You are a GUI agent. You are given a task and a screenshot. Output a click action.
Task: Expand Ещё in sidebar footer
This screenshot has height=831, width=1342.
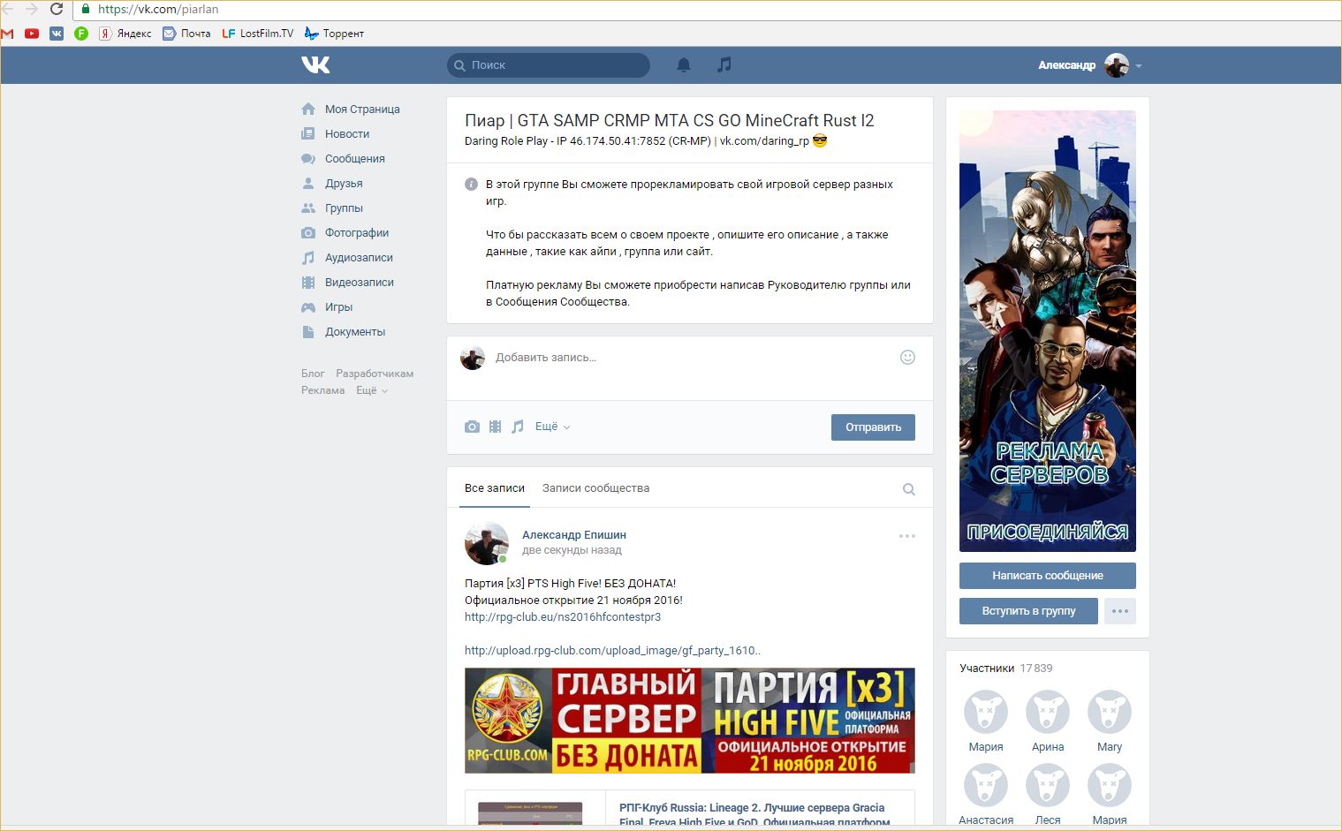(x=371, y=390)
